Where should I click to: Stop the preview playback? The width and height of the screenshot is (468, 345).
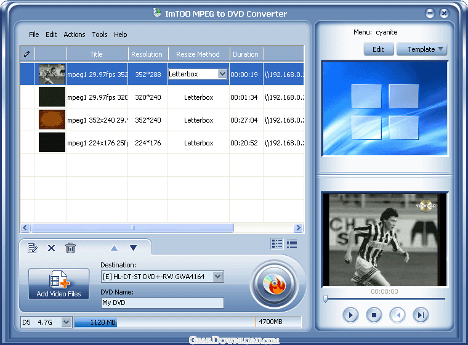point(374,315)
